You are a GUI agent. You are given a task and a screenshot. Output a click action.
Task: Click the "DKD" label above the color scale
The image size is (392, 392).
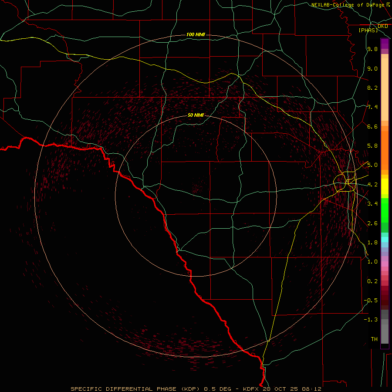point(383,26)
